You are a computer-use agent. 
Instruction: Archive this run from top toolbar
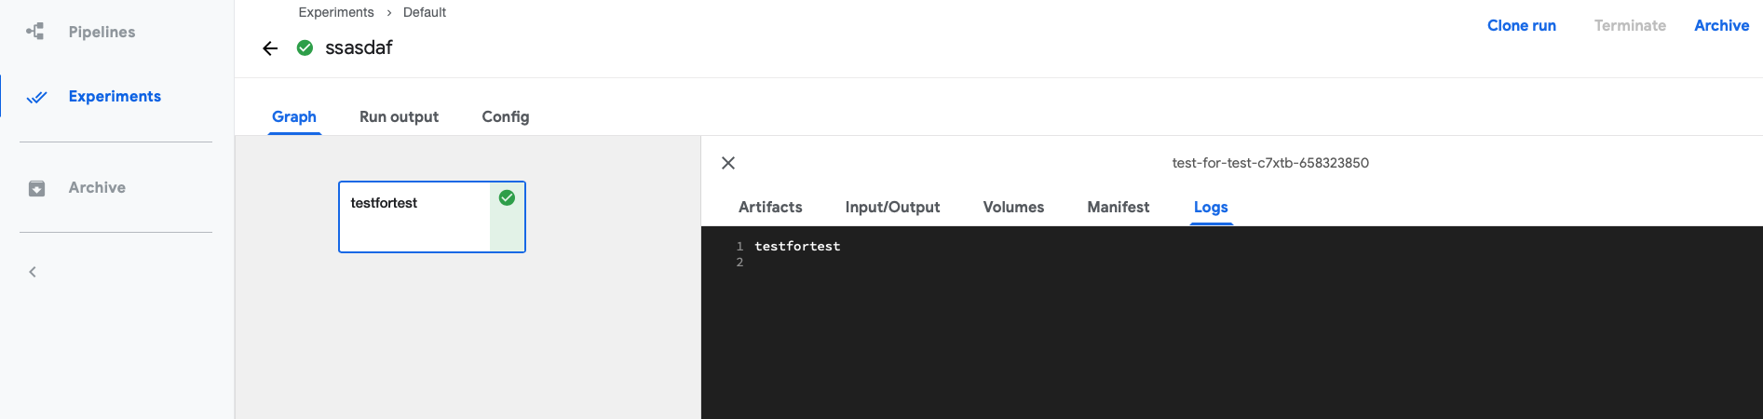point(1721,26)
